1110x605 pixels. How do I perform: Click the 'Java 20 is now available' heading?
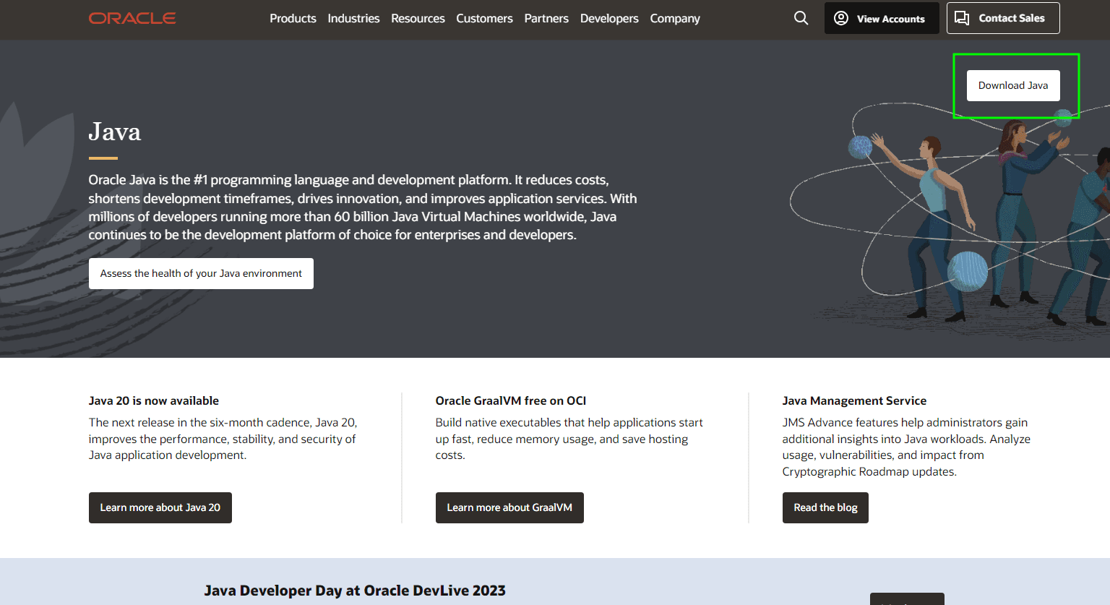(x=153, y=400)
